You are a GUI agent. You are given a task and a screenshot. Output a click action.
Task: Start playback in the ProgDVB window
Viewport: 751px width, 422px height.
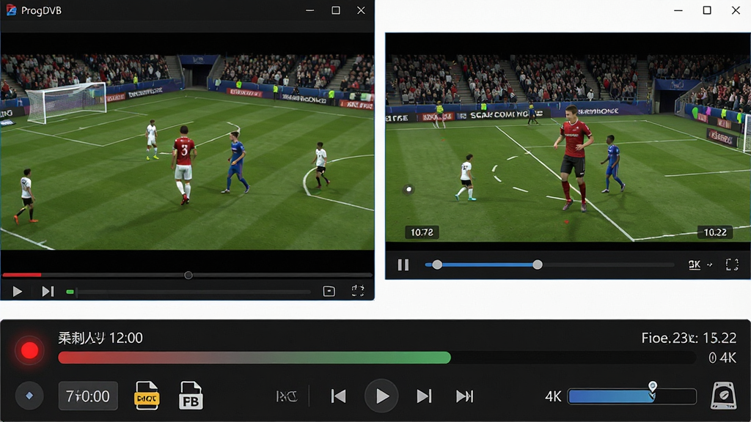click(18, 292)
